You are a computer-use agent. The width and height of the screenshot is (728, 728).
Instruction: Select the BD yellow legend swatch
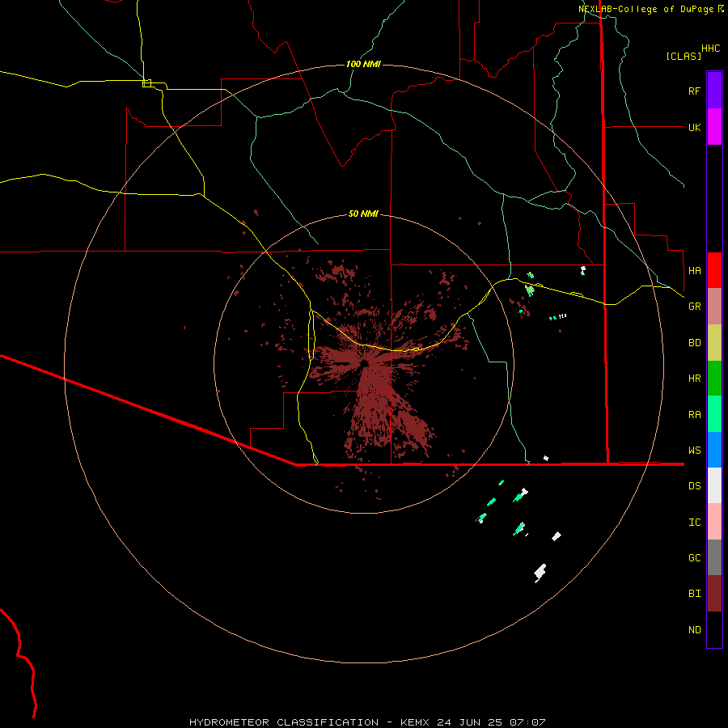click(714, 343)
